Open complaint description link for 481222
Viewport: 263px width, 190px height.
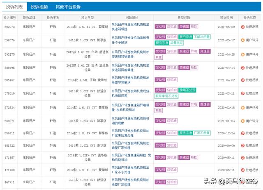pos(131,145)
